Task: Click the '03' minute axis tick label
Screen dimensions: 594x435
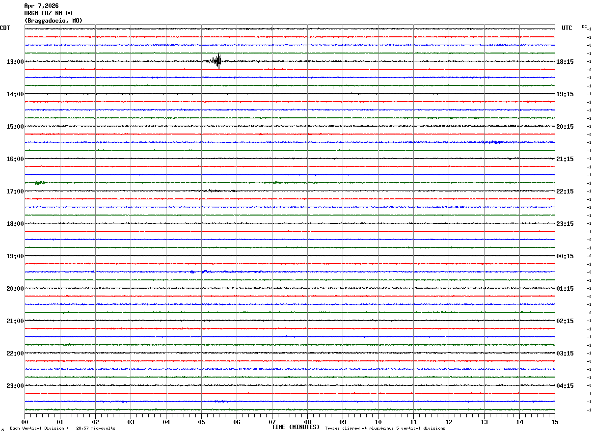Action: pyautogui.click(x=131, y=422)
